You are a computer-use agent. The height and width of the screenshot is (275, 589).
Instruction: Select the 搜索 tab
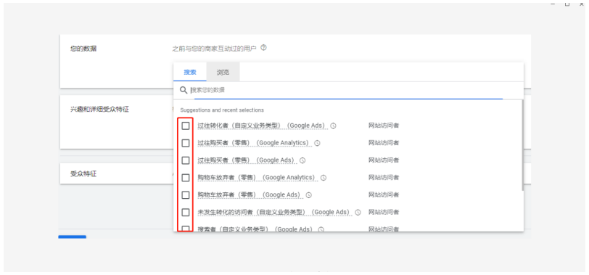[190, 72]
